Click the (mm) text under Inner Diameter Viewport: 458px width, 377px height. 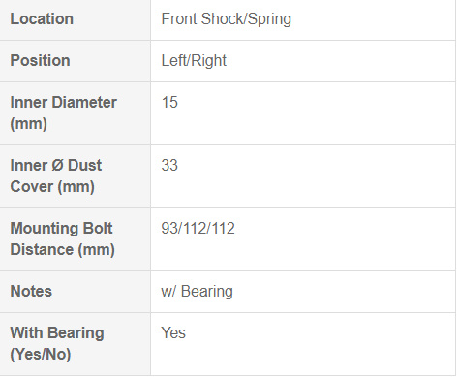(29, 124)
